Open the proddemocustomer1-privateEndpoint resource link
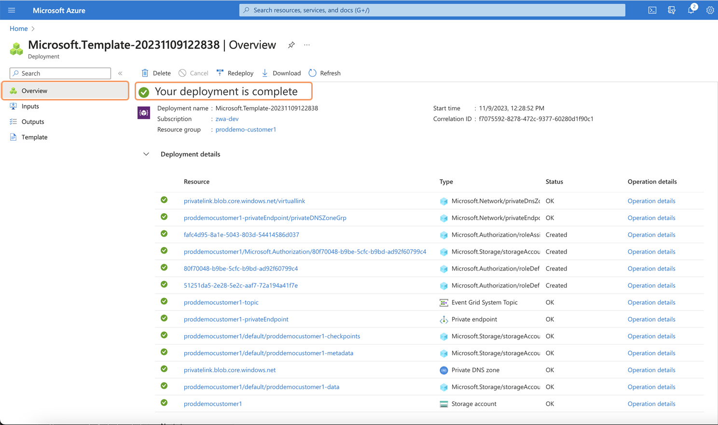This screenshot has height=425, width=718. [236, 319]
